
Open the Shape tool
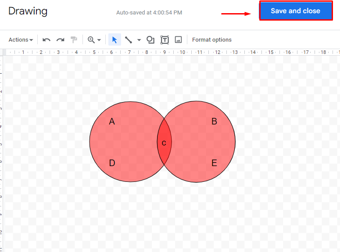150,40
